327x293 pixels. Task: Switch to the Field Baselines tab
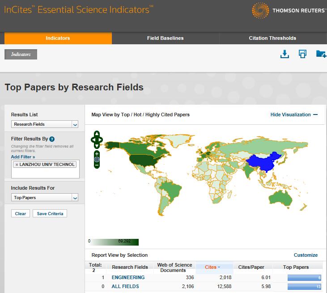click(x=165, y=38)
